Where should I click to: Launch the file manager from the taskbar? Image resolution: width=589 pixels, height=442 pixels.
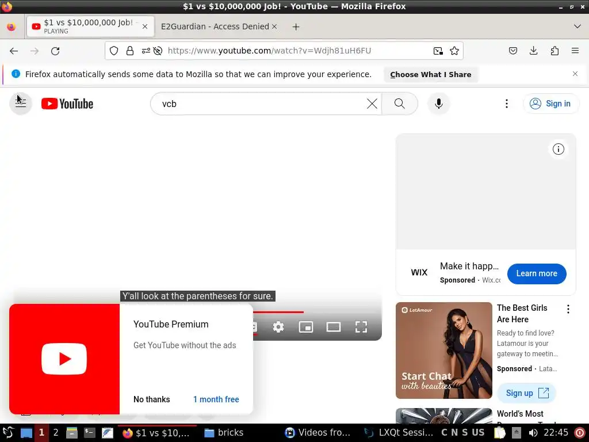pyautogui.click(x=71, y=433)
